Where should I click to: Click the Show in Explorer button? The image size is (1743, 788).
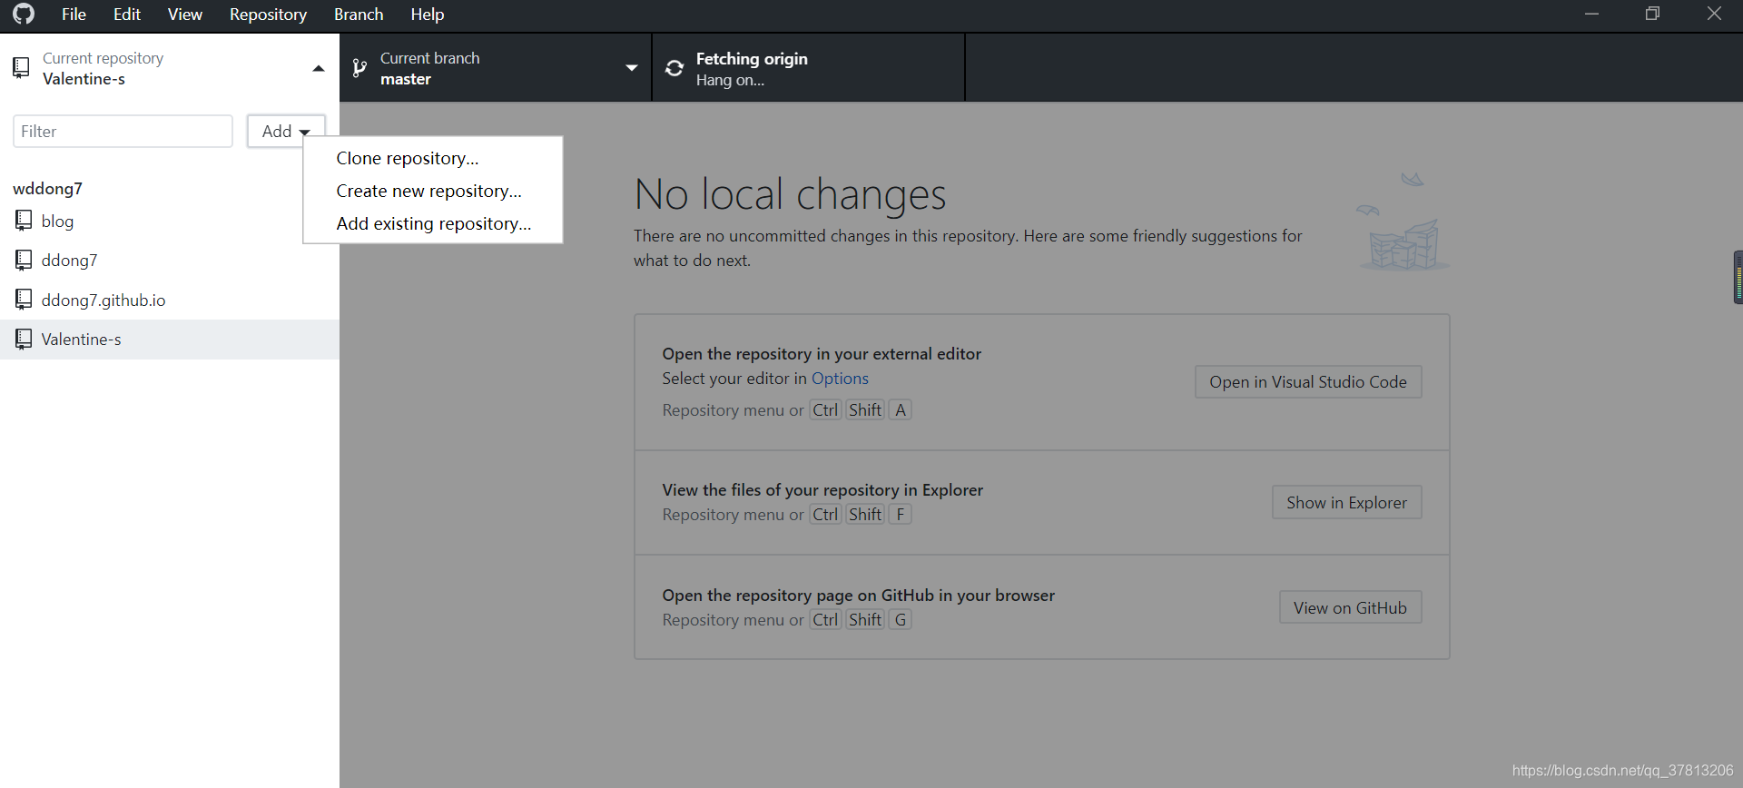(x=1346, y=503)
